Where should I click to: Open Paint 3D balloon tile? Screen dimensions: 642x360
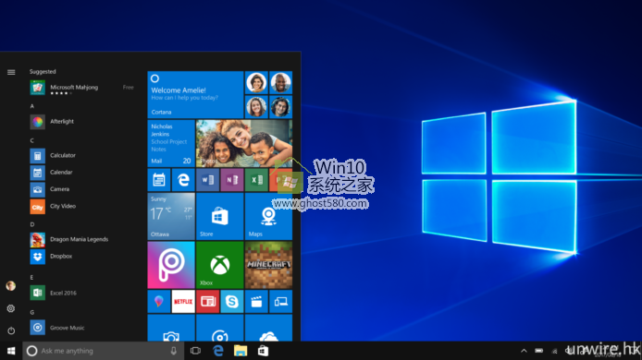[x=159, y=302]
